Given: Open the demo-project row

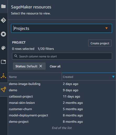Looking at the screenshot, I should pyautogui.click(x=19, y=122).
